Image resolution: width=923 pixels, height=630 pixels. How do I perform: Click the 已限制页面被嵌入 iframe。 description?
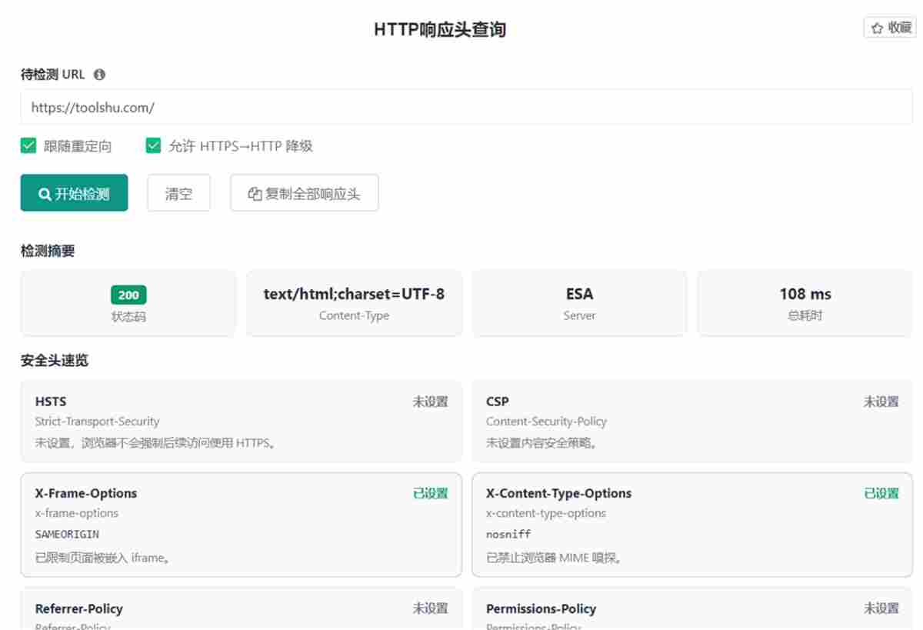point(103,558)
